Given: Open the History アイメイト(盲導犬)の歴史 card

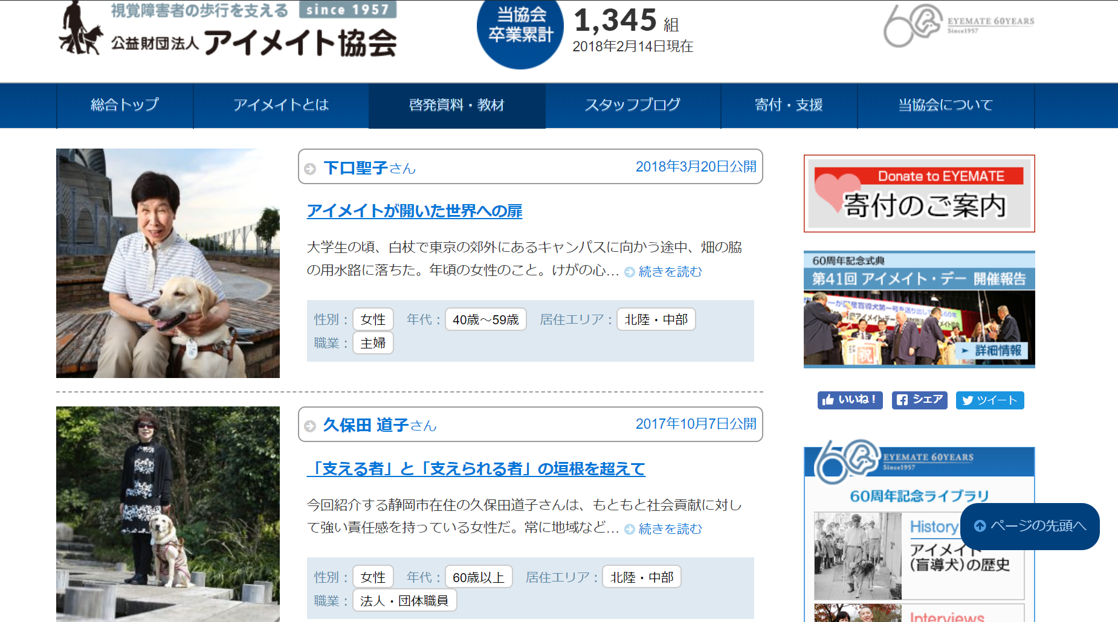Looking at the screenshot, I should [919, 556].
